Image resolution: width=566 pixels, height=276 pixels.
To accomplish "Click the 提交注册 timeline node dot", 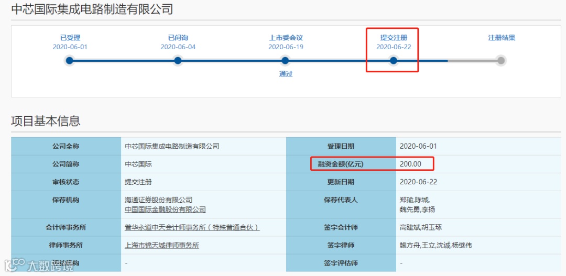I will tap(394, 61).
